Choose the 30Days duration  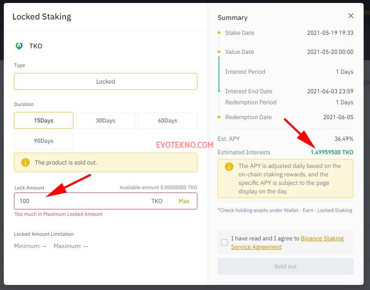pos(106,120)
